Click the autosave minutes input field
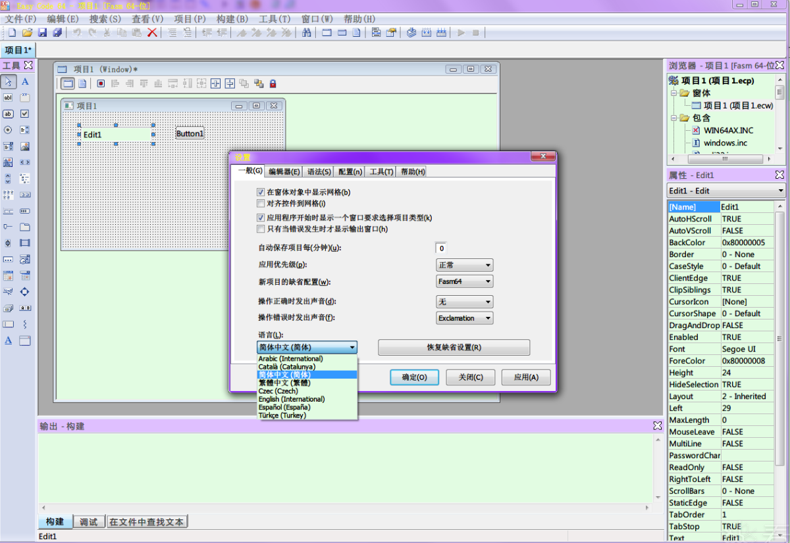Viewport: 790px width, 543px height. [x=441, y=248]
